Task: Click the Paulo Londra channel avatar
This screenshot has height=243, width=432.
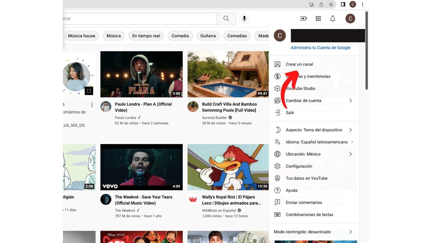Action: pyautogui.click(x=106, y=106)
